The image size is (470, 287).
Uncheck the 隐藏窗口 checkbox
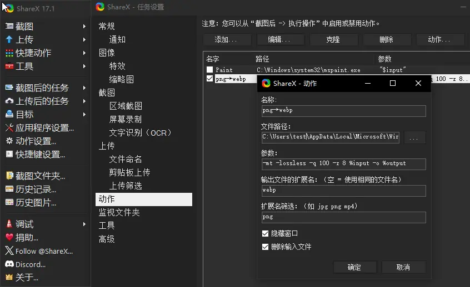click(x=265, y=233)
